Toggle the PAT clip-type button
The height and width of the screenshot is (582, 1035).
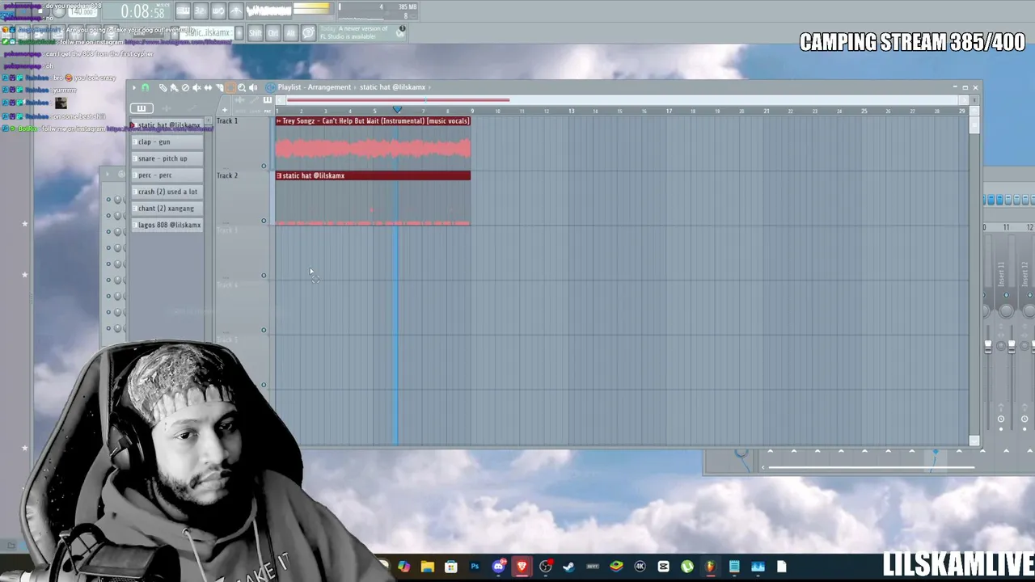click(268, 110)
